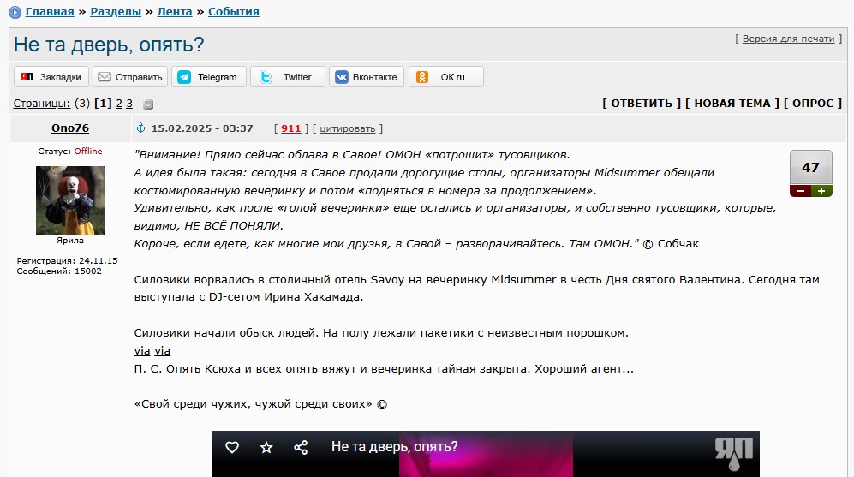Open Ono76 user profile link

(x=70, y=128)
